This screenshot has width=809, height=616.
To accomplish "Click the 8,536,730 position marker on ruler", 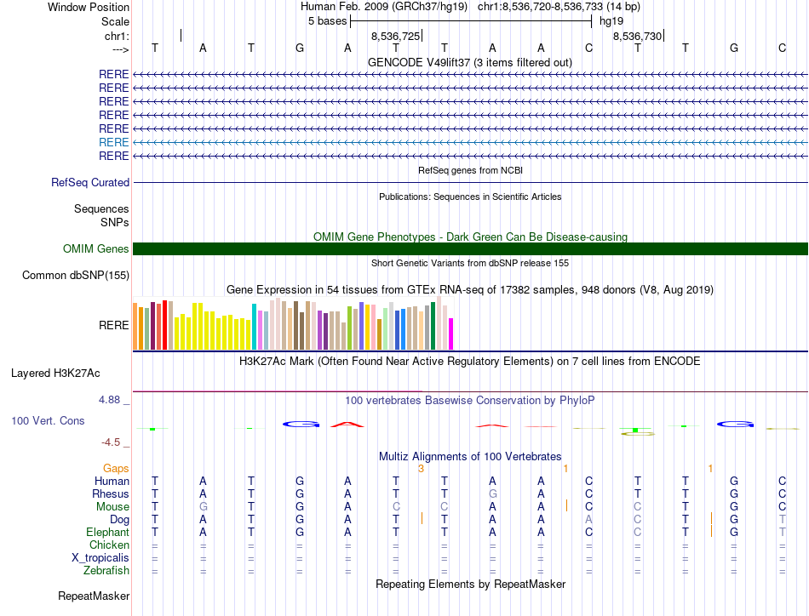I will (x=638, y=36).
